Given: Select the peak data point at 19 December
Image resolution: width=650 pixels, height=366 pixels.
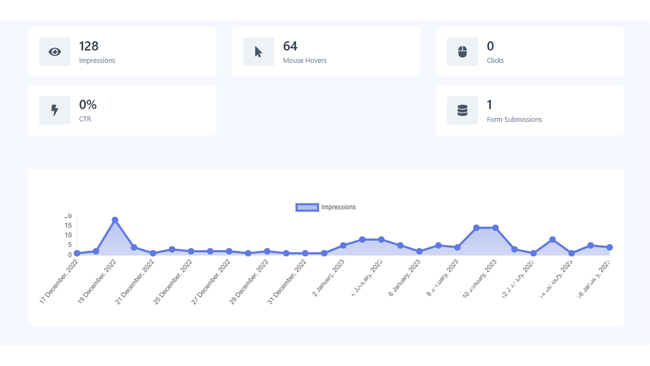Looking at the screenshot, I should 115,220.
